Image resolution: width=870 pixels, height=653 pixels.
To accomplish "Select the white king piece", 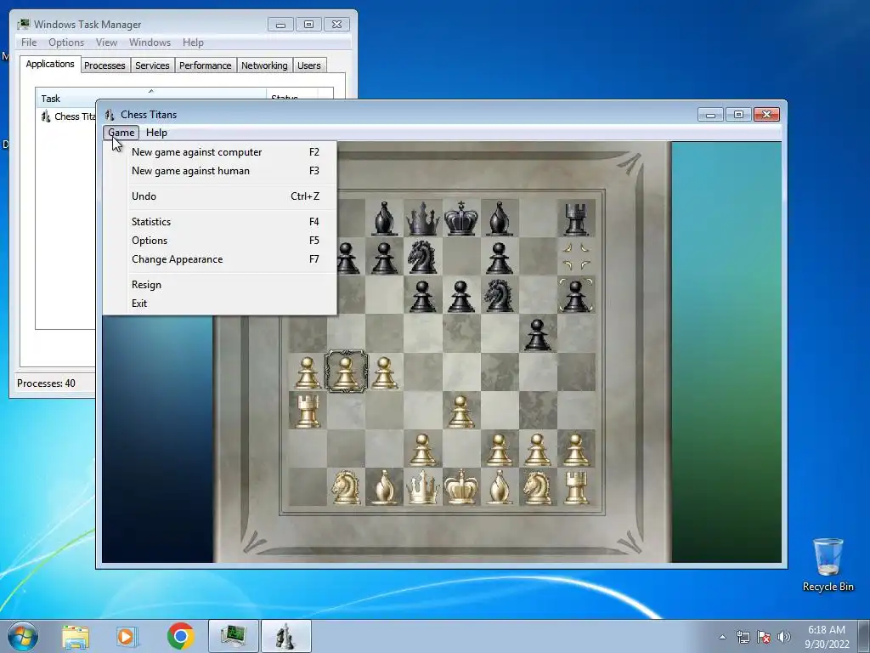I will (x=461, y=487).
